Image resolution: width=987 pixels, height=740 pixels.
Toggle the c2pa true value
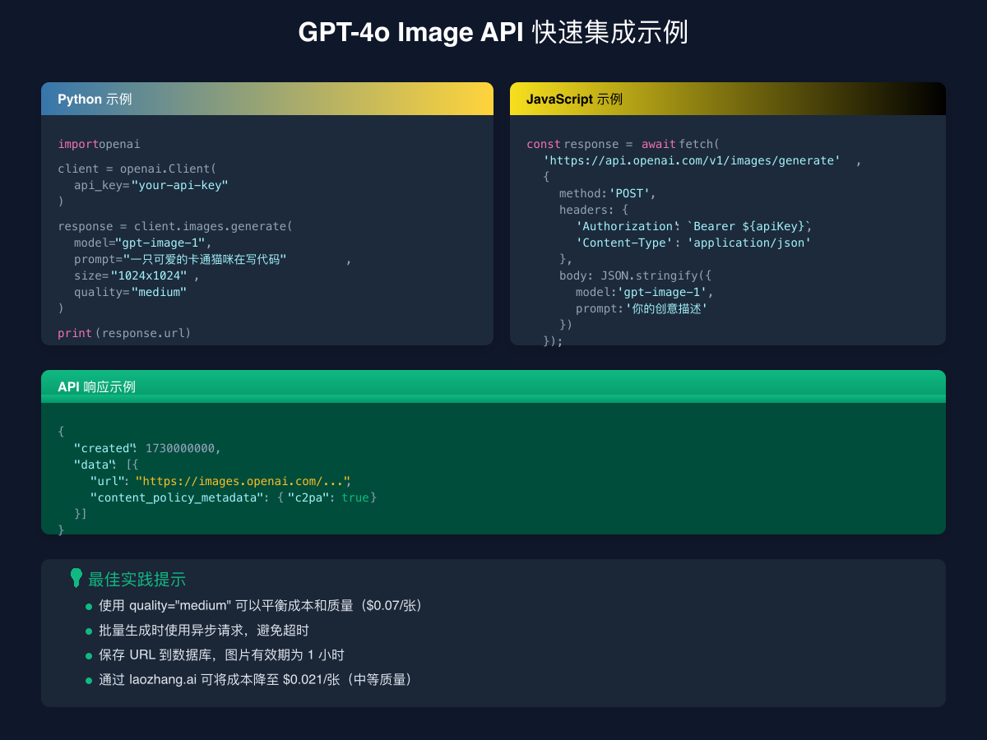click(x=354, y=497)
